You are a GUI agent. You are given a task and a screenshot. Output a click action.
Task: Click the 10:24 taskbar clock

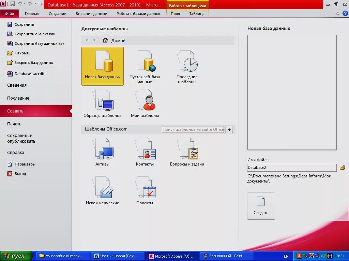pyautogui.click(x=339, y=256)
